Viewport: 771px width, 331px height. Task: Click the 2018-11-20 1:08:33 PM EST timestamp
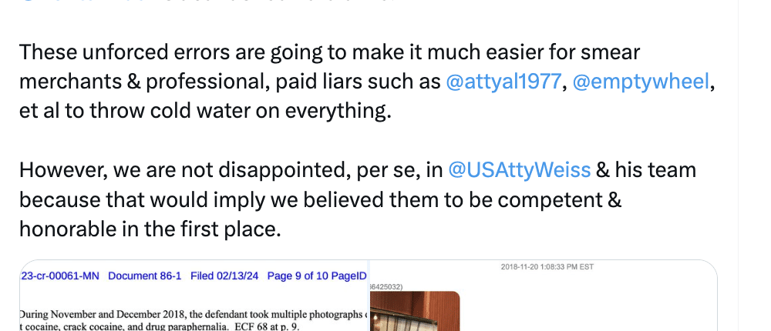[x=547, y=267]
